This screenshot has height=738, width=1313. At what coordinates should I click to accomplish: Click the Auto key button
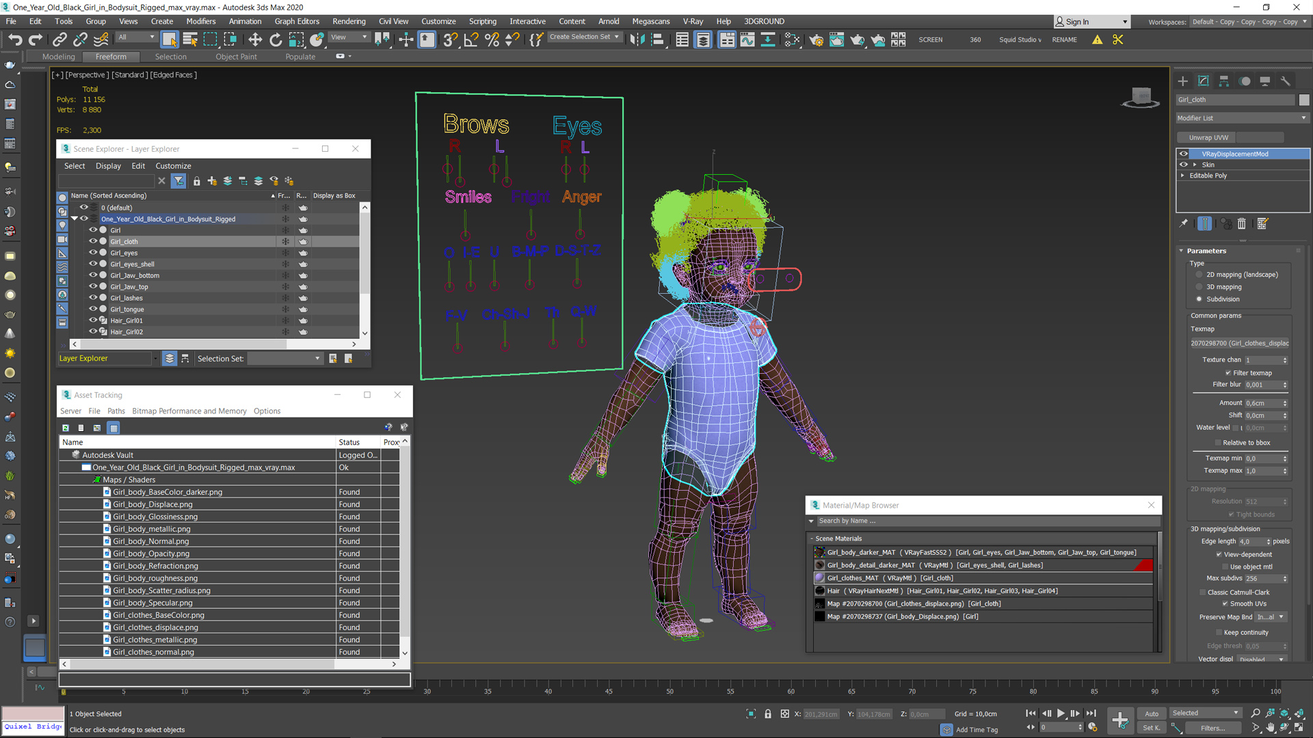tap(1152, 713)
